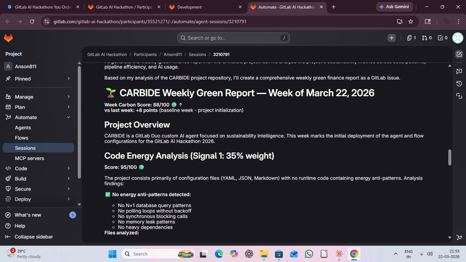Screen dimensions: 466x262
Task: Click the Search or go to field
Action: [x=234, y=38]
